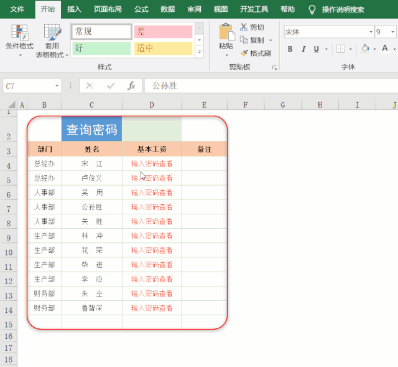Expand the borders dropdown arrow
Viewport: 398px width, 367px height.
351,49
